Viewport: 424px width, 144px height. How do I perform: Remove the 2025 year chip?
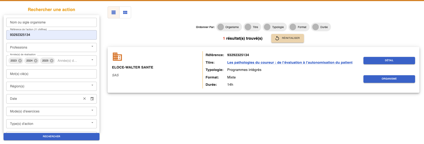click(x=52, y=61)
